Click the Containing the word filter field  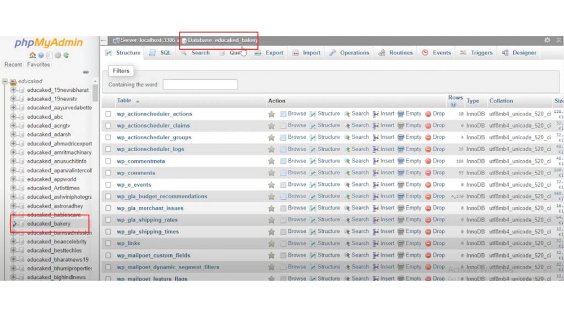click(200, 85)
